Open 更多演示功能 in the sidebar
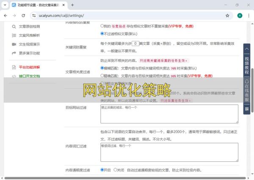Screen dimensions: 254x180 pyautogui.click(x=29, y=53)
